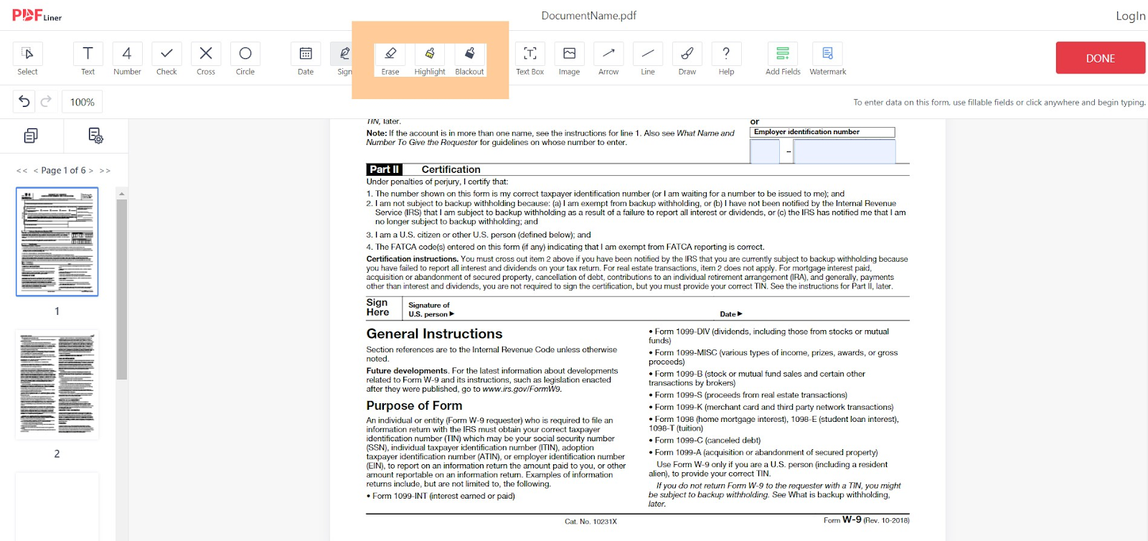
Task: Open the document settings panel icon
Action: click(x=95, y=136)
